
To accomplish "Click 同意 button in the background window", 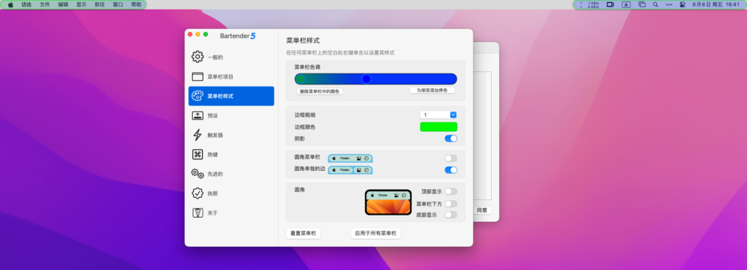I will [482, 210].
